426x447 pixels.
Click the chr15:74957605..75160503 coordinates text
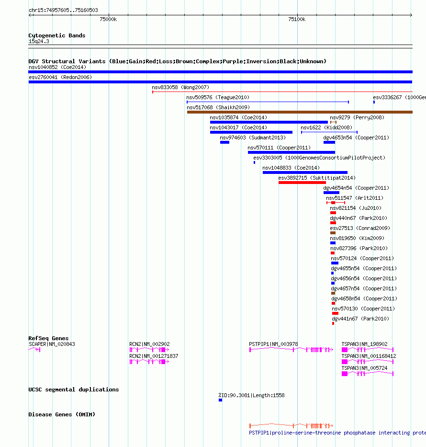[63, 10]
